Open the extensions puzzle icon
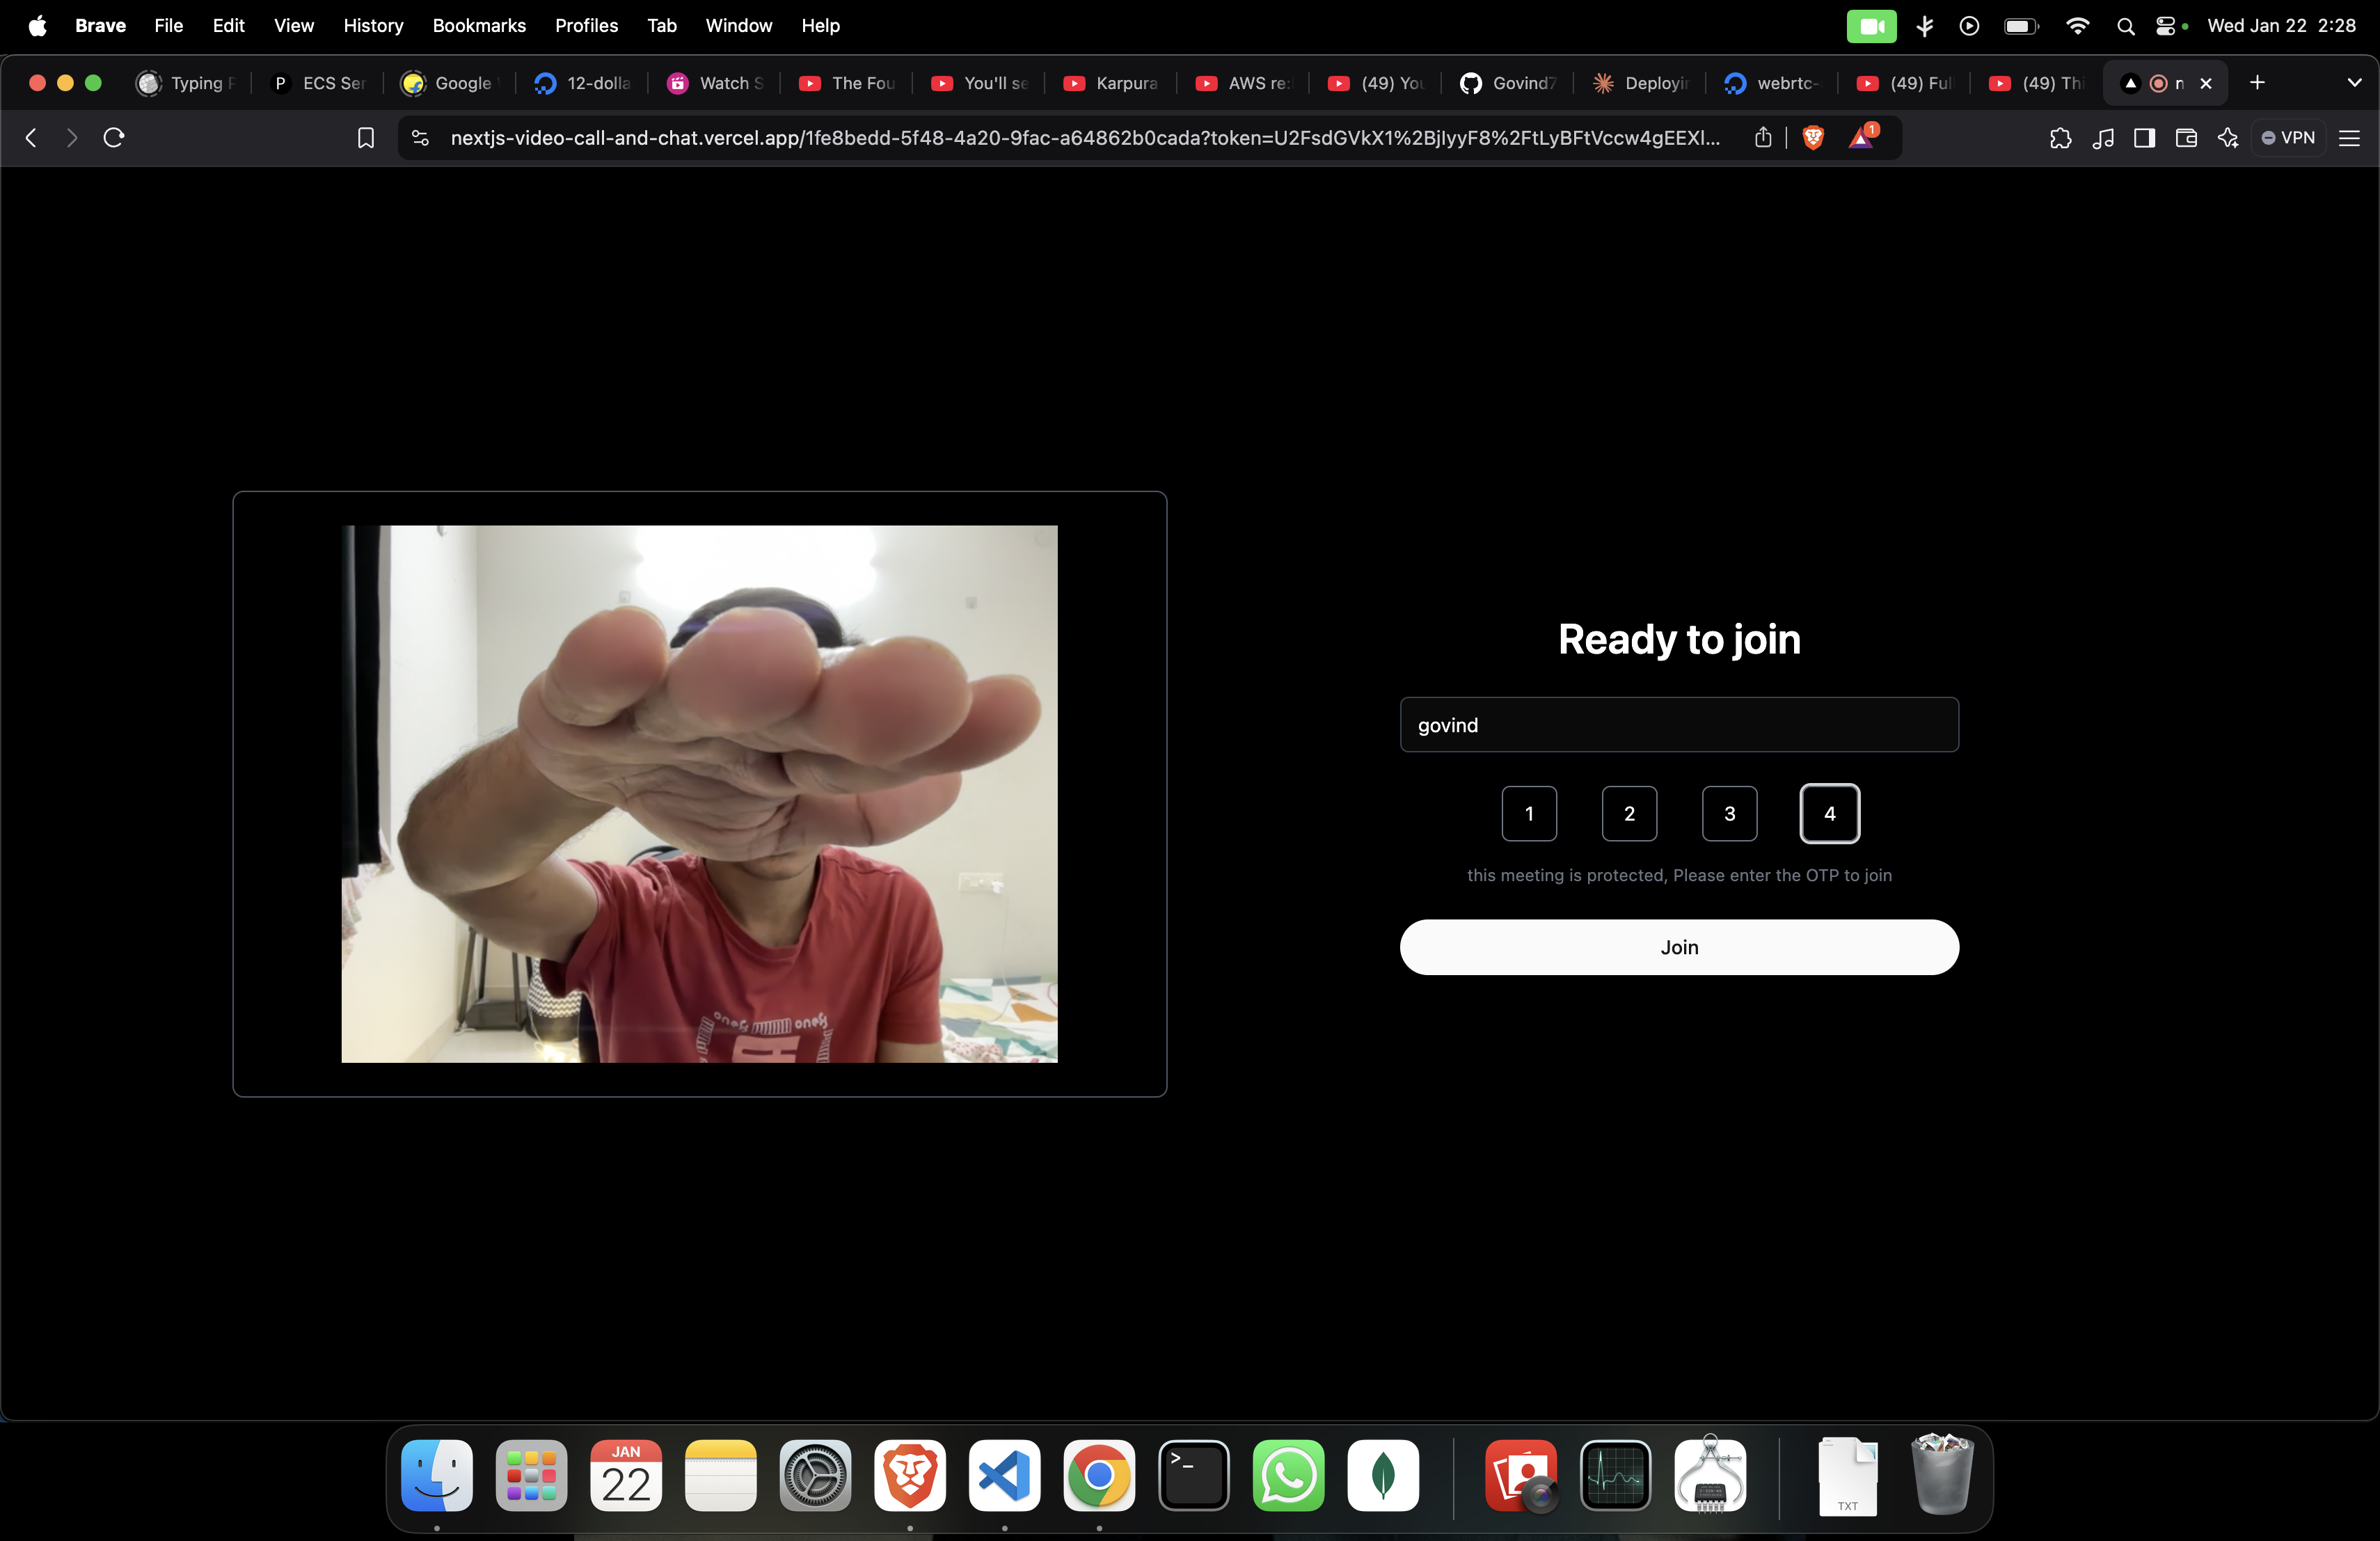This screenshot has width=2380, height=1541. coord(2060,138)
